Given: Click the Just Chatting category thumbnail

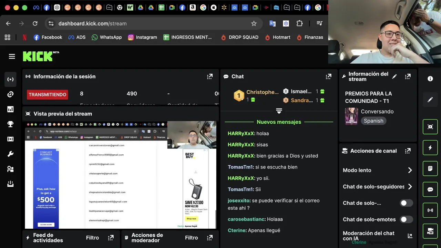Looking at the screenshot, I should [x=351, y=116].
